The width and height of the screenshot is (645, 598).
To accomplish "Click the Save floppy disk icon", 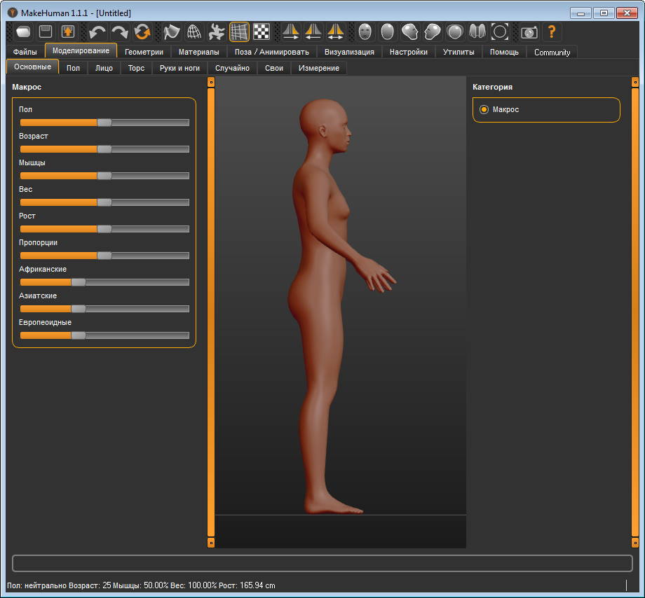I will point(46,32).
